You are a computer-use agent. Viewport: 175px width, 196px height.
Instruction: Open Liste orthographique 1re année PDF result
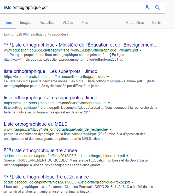[44, 151]
